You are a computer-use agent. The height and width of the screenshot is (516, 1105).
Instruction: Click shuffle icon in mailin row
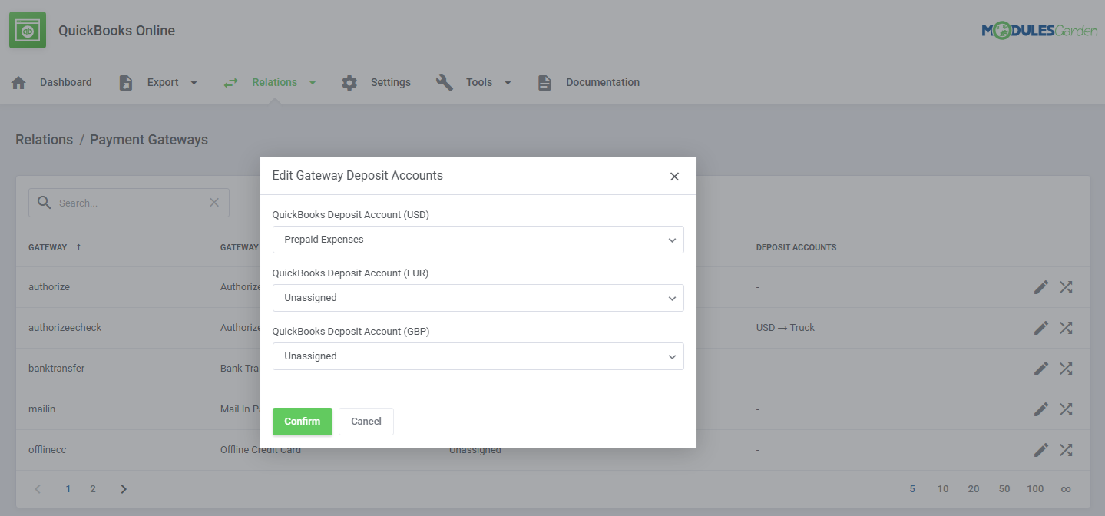click(1066, 409)
